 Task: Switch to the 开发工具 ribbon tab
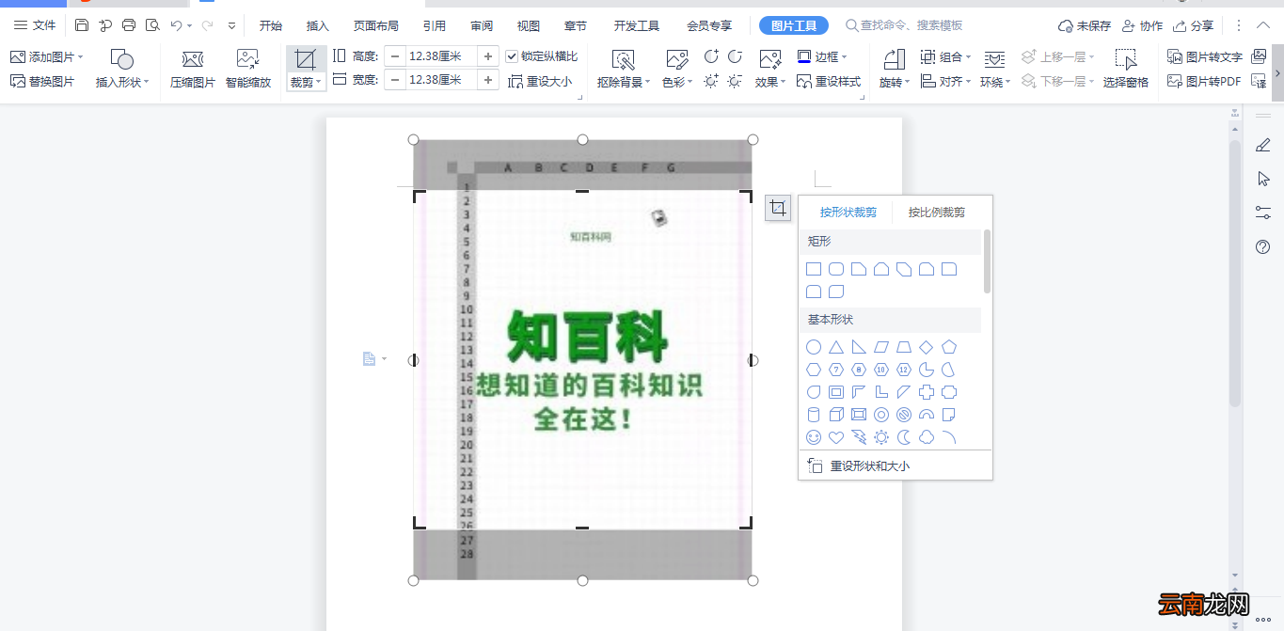[637, 25]
